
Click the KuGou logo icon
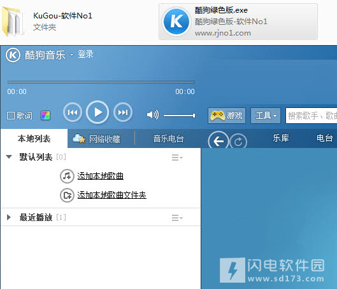coord(13,55)
